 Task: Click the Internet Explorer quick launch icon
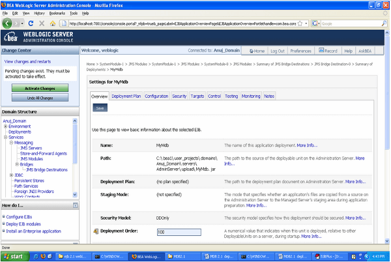pos(36,256)
